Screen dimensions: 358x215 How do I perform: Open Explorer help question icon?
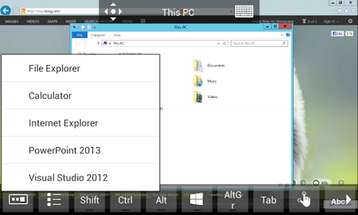coord(288,35)
